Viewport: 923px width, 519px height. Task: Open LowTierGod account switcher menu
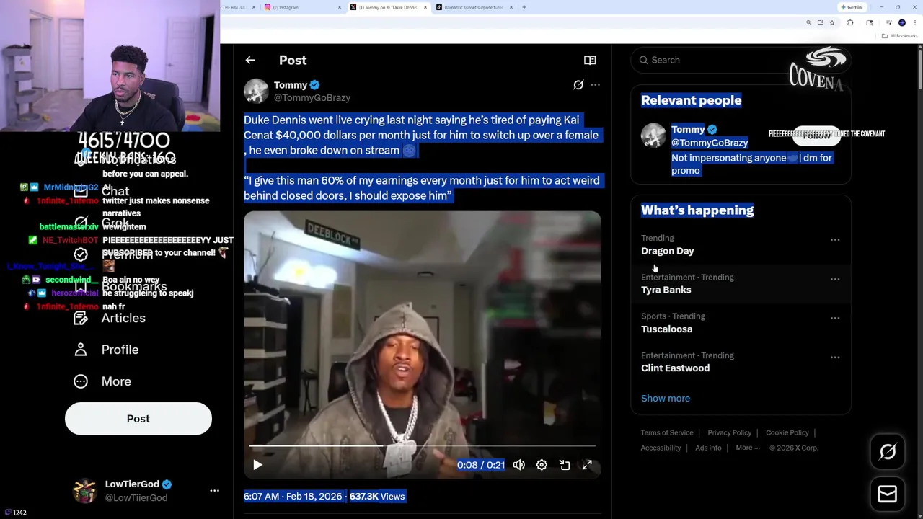[214, 491]
